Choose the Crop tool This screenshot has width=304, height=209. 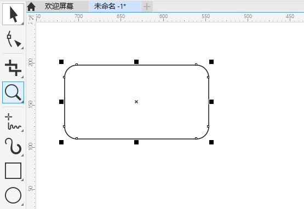tap(13, 68)
